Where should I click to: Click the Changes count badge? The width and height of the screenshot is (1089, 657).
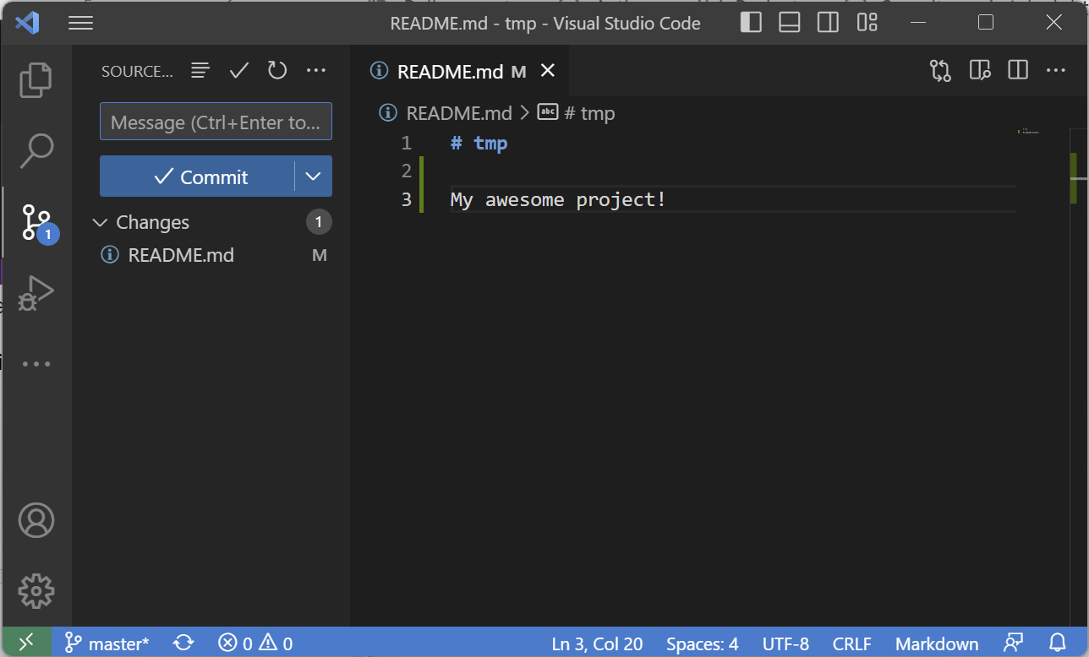pyautogui.click(x=319, y=222)
